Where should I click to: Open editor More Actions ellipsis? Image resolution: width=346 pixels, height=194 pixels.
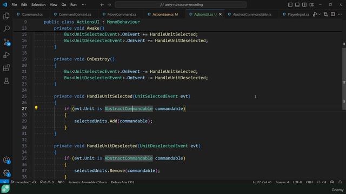340,15
